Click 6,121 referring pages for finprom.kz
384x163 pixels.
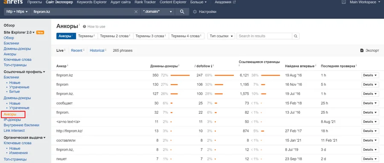coord(244,75)
